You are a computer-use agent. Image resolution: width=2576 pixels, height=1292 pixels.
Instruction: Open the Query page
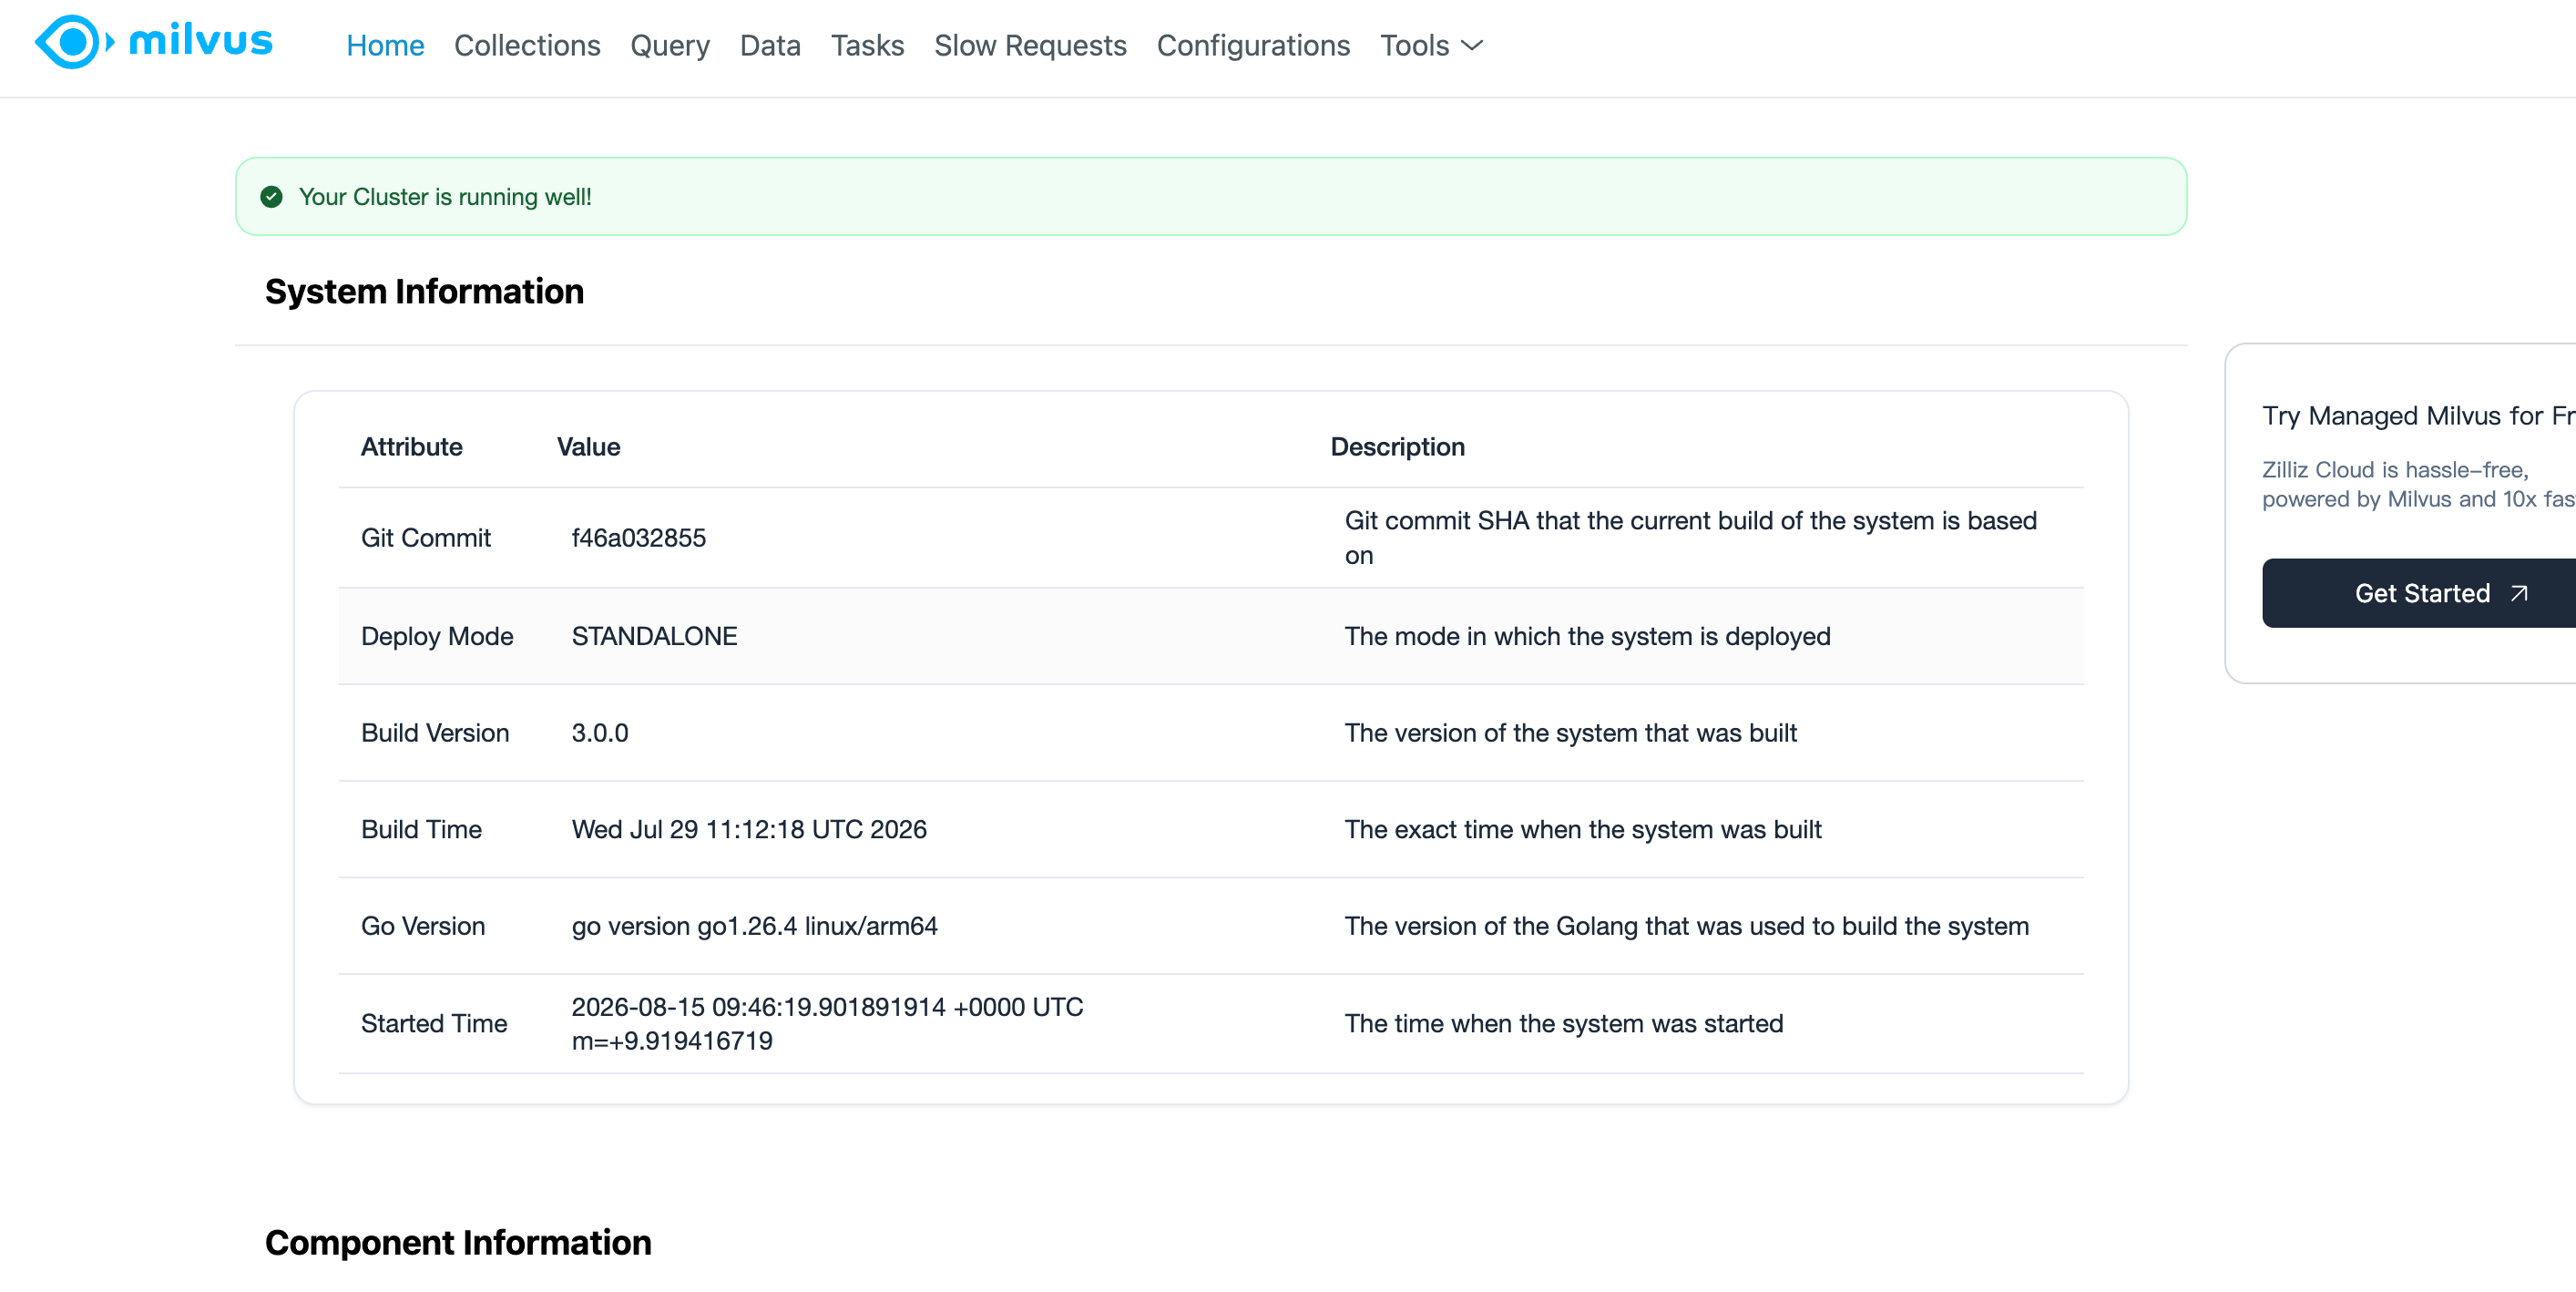(x=670, y=45)
